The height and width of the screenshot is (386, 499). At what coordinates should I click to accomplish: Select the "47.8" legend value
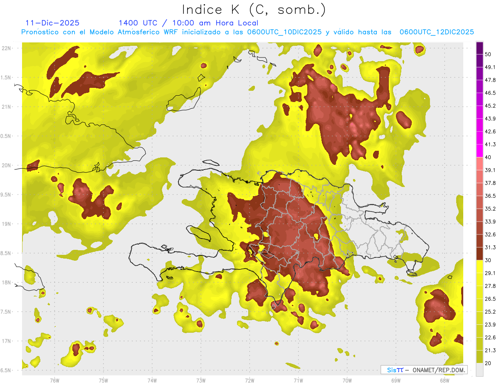[x=490, y=80]
